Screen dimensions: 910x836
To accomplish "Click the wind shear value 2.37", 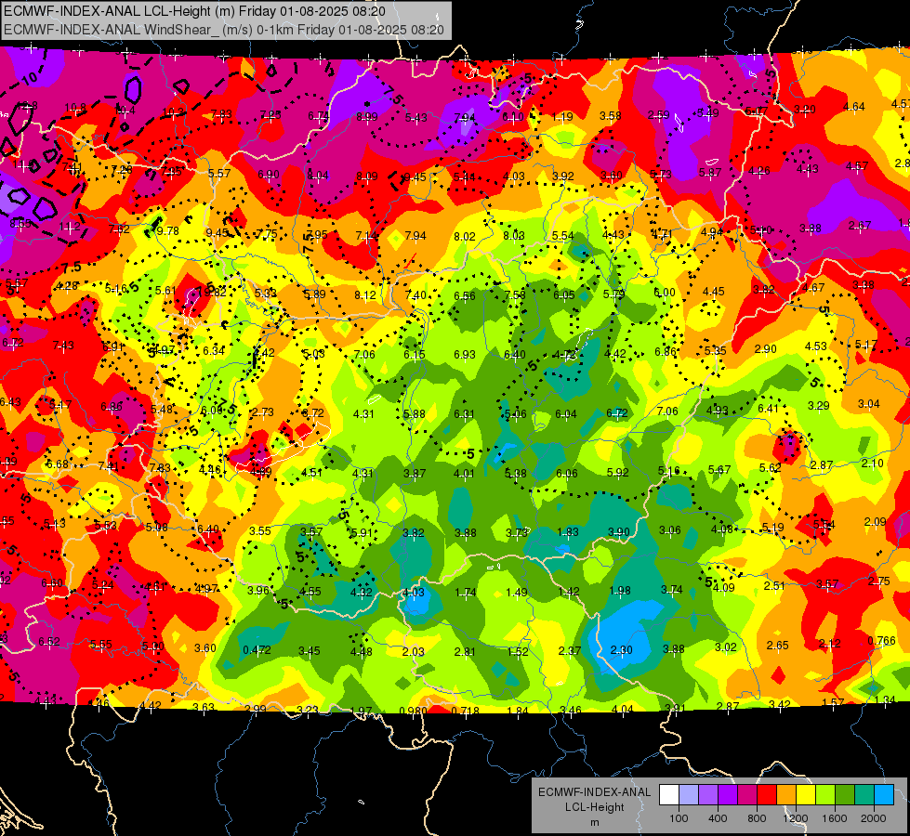I will click(x=569, y=650).
